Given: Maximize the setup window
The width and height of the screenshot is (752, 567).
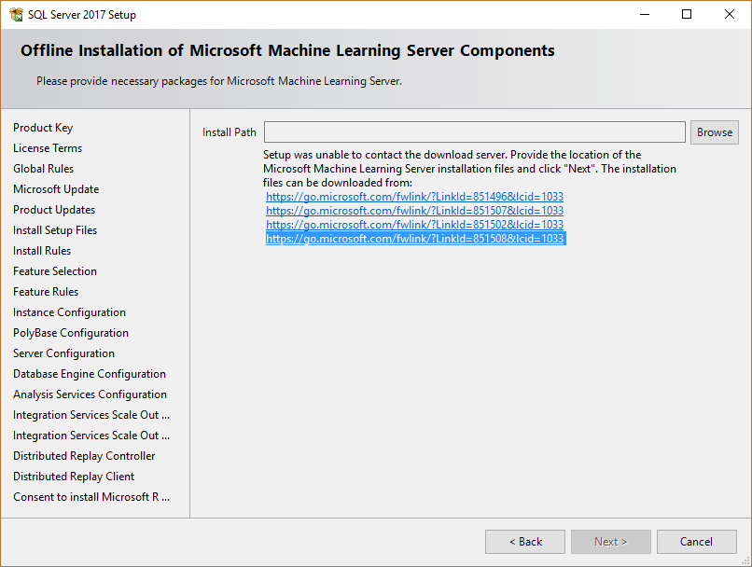Looking at the screenshot, I should pos(687,14).
